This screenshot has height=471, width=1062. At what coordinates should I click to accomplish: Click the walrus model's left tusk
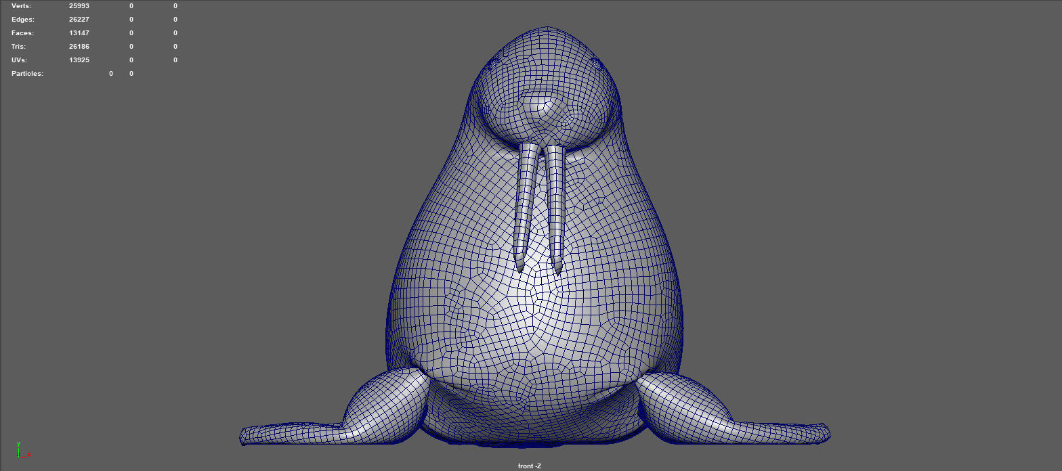526,206
